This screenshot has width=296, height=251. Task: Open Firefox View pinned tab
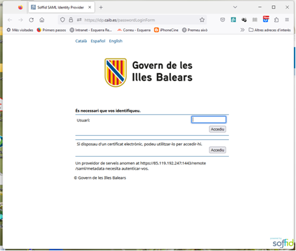pos(20,7)
